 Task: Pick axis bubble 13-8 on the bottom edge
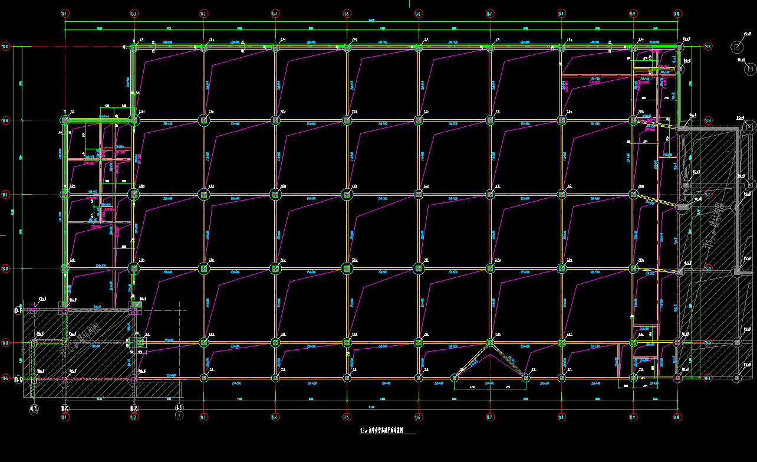point(561,418)
